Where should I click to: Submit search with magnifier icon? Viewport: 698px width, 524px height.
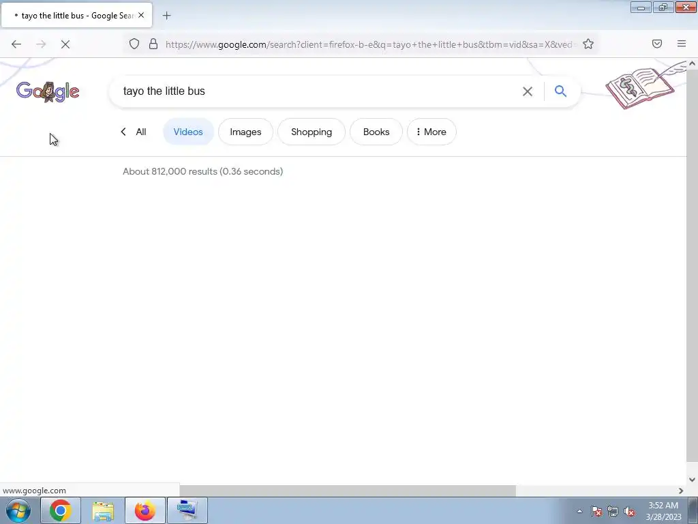pos(560,91)
